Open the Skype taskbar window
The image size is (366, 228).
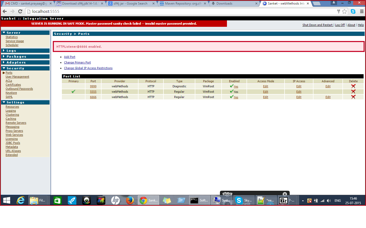[243, 200]
